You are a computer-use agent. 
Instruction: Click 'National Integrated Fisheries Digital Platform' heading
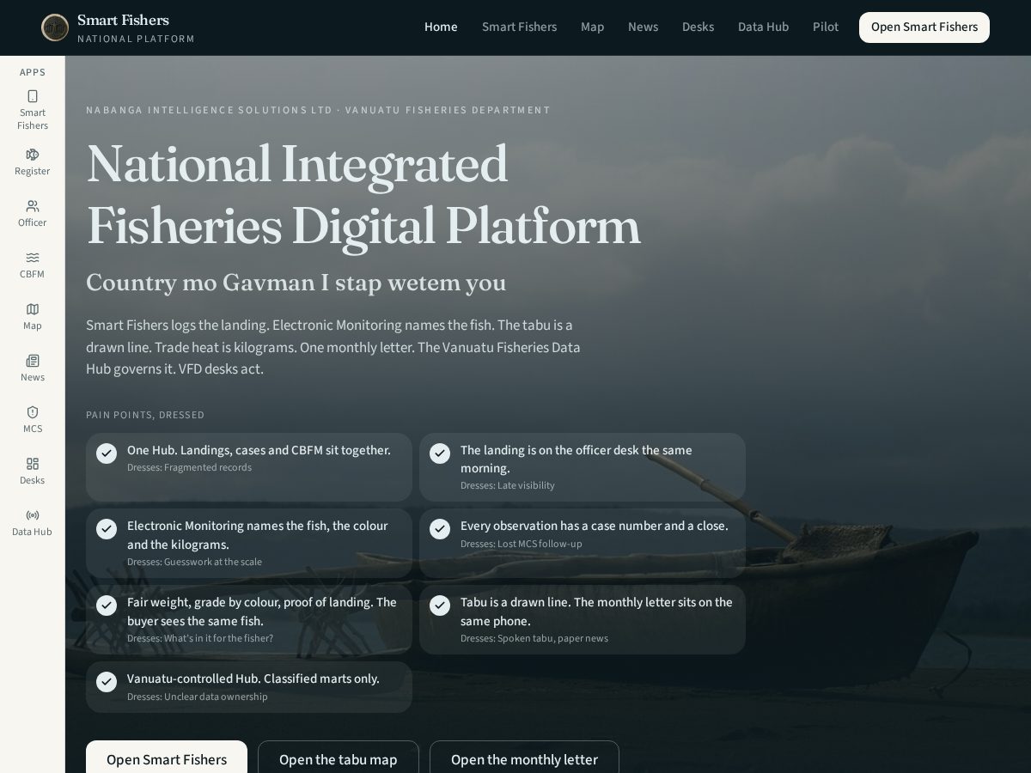pos(363,196)
